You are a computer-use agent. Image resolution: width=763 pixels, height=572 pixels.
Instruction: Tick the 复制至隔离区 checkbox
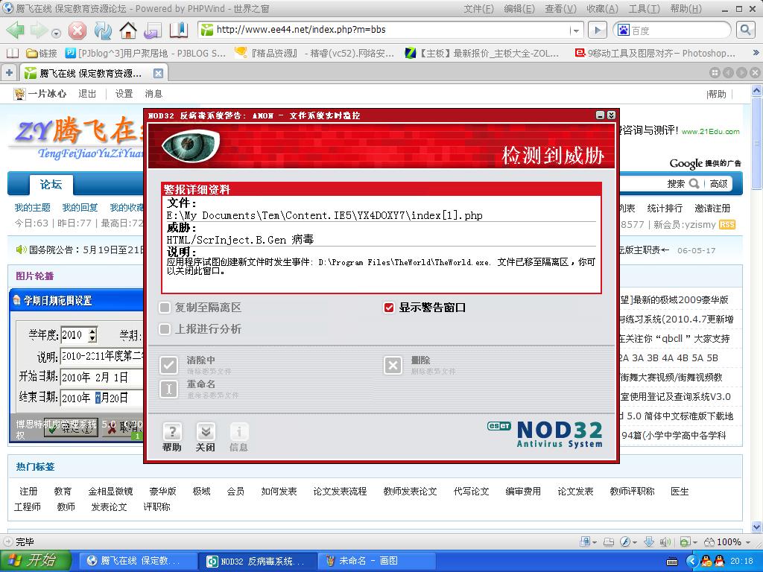(x=165, y=308)
